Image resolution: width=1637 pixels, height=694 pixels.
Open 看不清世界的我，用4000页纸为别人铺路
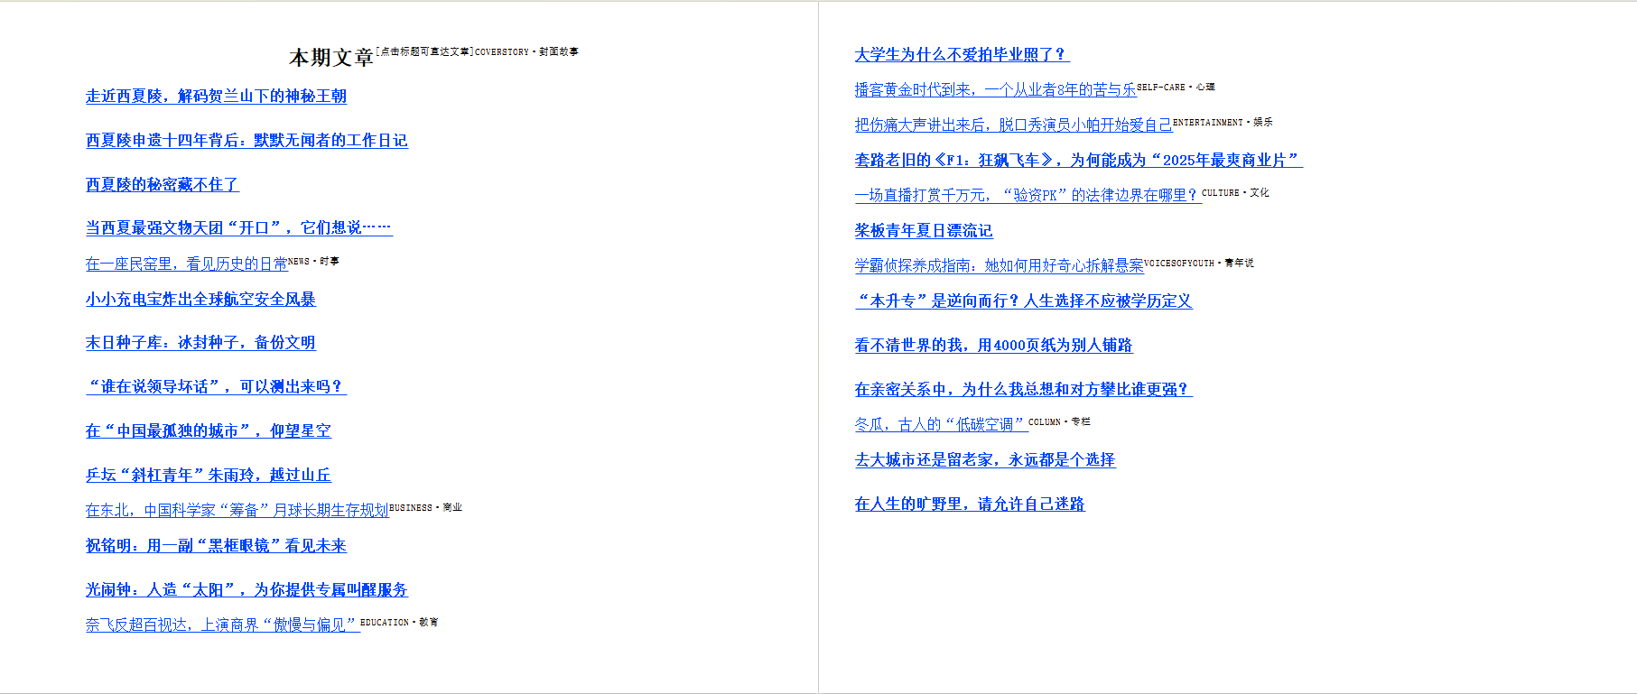click(993, 346)
